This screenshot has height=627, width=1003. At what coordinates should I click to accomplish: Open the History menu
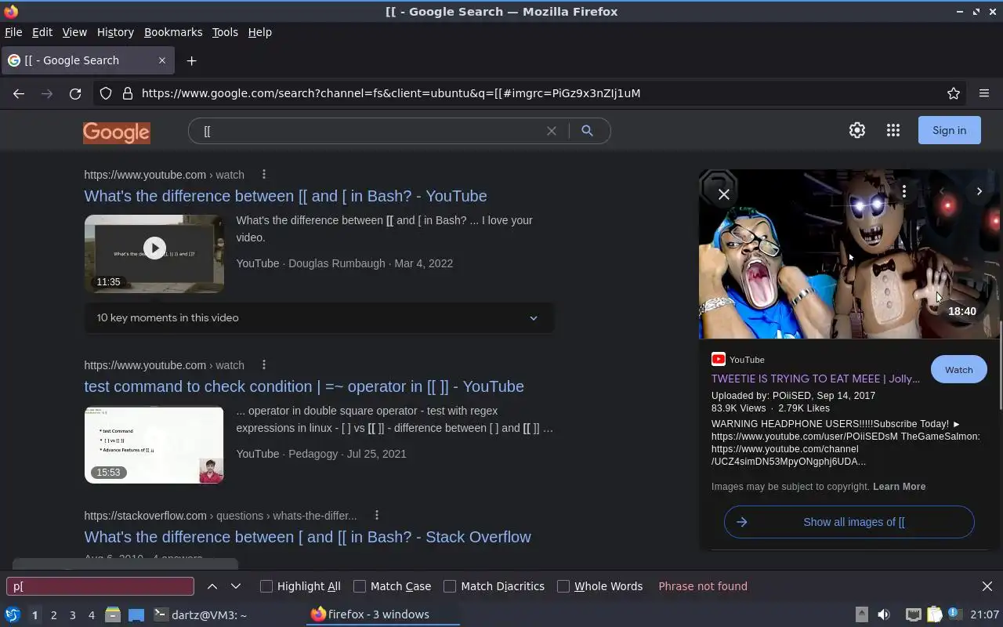click(115, 32)
